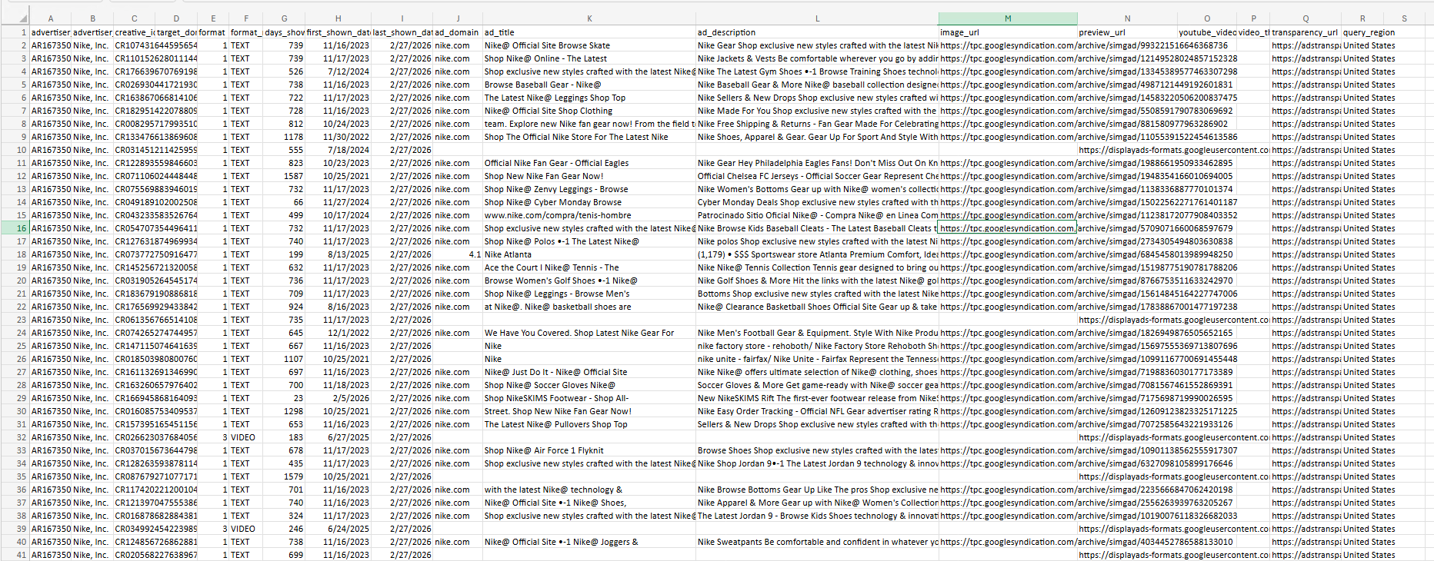
Task: Select column K header
Action: (589, 18)
